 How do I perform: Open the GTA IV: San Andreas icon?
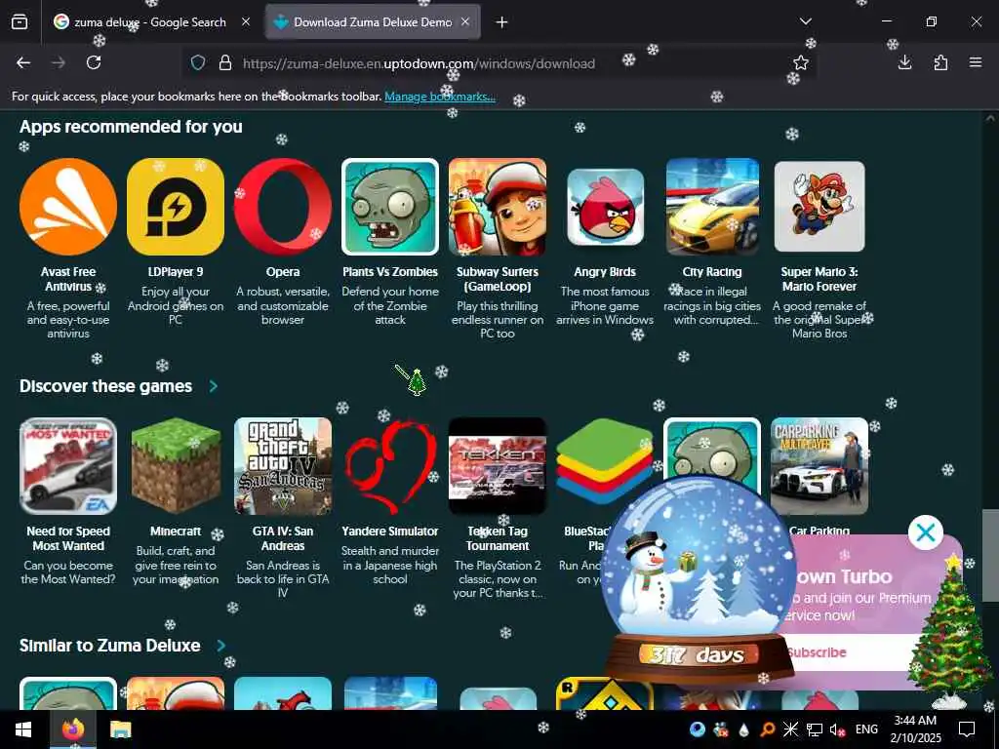pyautogui.click(x=283, y=466)
